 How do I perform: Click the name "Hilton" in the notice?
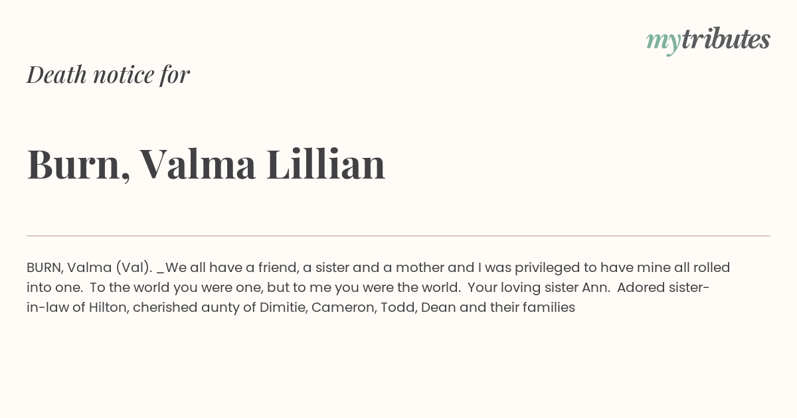click(108, 308)
